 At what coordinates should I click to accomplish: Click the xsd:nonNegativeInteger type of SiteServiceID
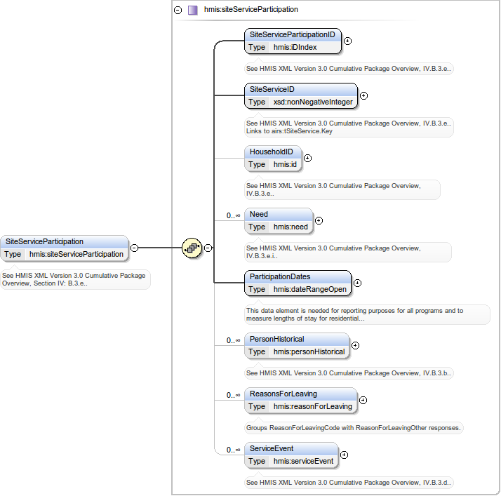pos(313,102)
